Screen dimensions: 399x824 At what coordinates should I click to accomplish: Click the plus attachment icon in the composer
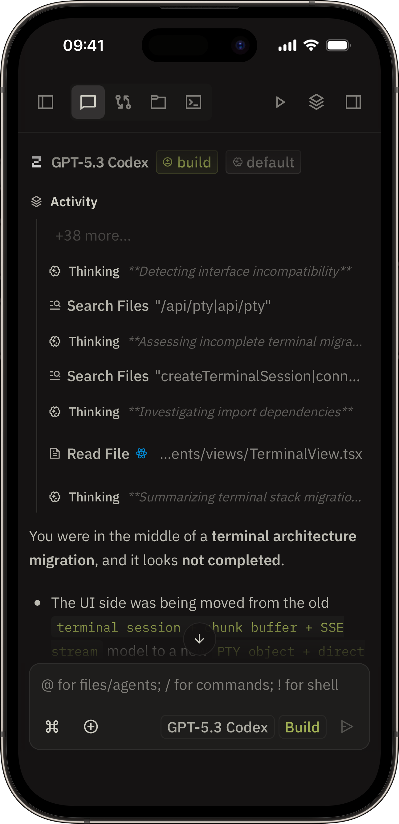pos(91,727)
